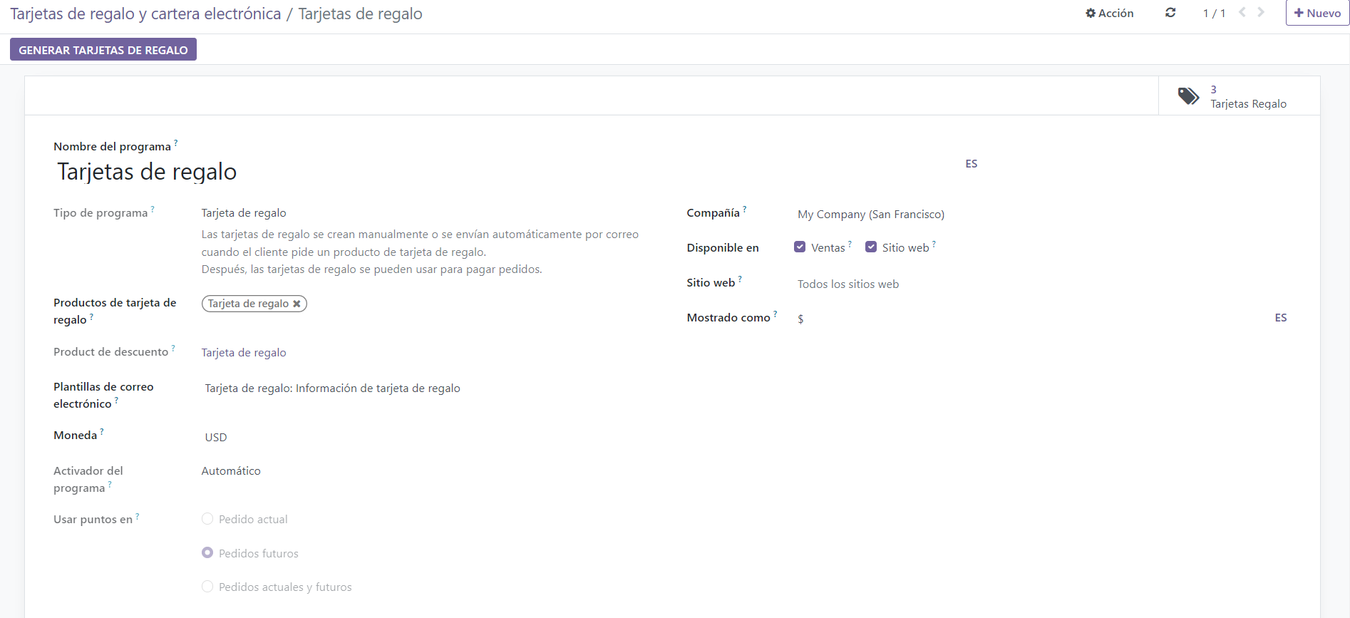Create a new record with Nuevo button
The image size is (1350, 618).
[x=1316, y=13]
